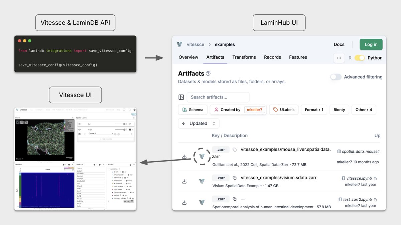
Task: Tick the empty checkbox beside Channel 0
Action: point(85,134)
